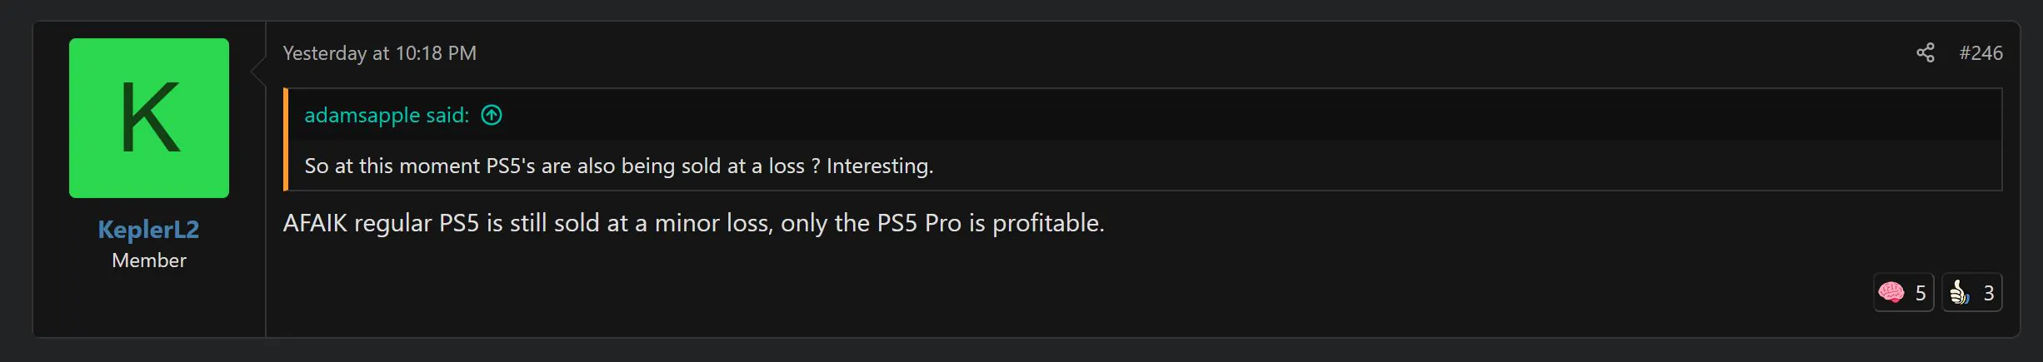Open the KeplerL2 username profile link
2043x362 pixels.
(148, 229)
